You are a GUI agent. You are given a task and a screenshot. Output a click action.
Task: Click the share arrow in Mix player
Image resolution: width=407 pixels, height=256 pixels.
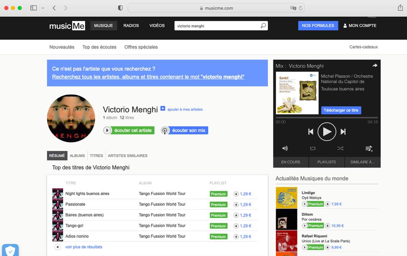tap(375, 66)
